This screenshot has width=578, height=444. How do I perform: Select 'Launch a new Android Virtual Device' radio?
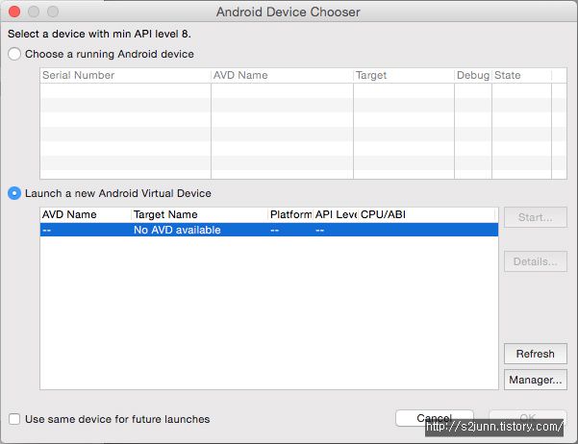coord(14,193)
